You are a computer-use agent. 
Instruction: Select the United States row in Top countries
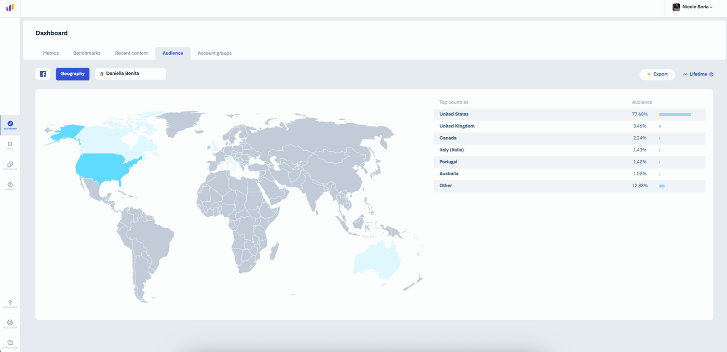[570, 114]
